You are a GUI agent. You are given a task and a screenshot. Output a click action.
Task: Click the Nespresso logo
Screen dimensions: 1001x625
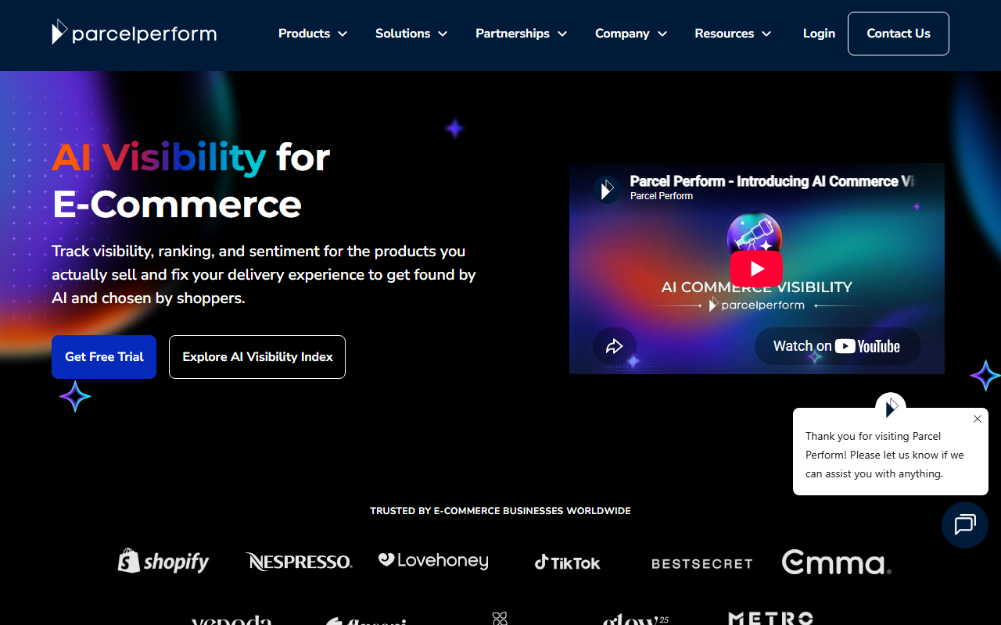coord(299,562)
